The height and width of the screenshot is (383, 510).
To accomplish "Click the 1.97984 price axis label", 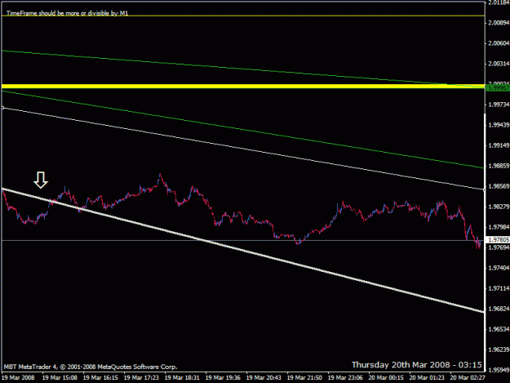I will (499, 227).
